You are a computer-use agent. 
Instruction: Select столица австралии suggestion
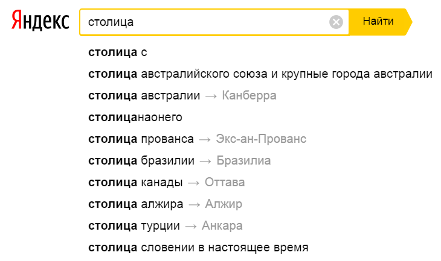coord(144,96)
